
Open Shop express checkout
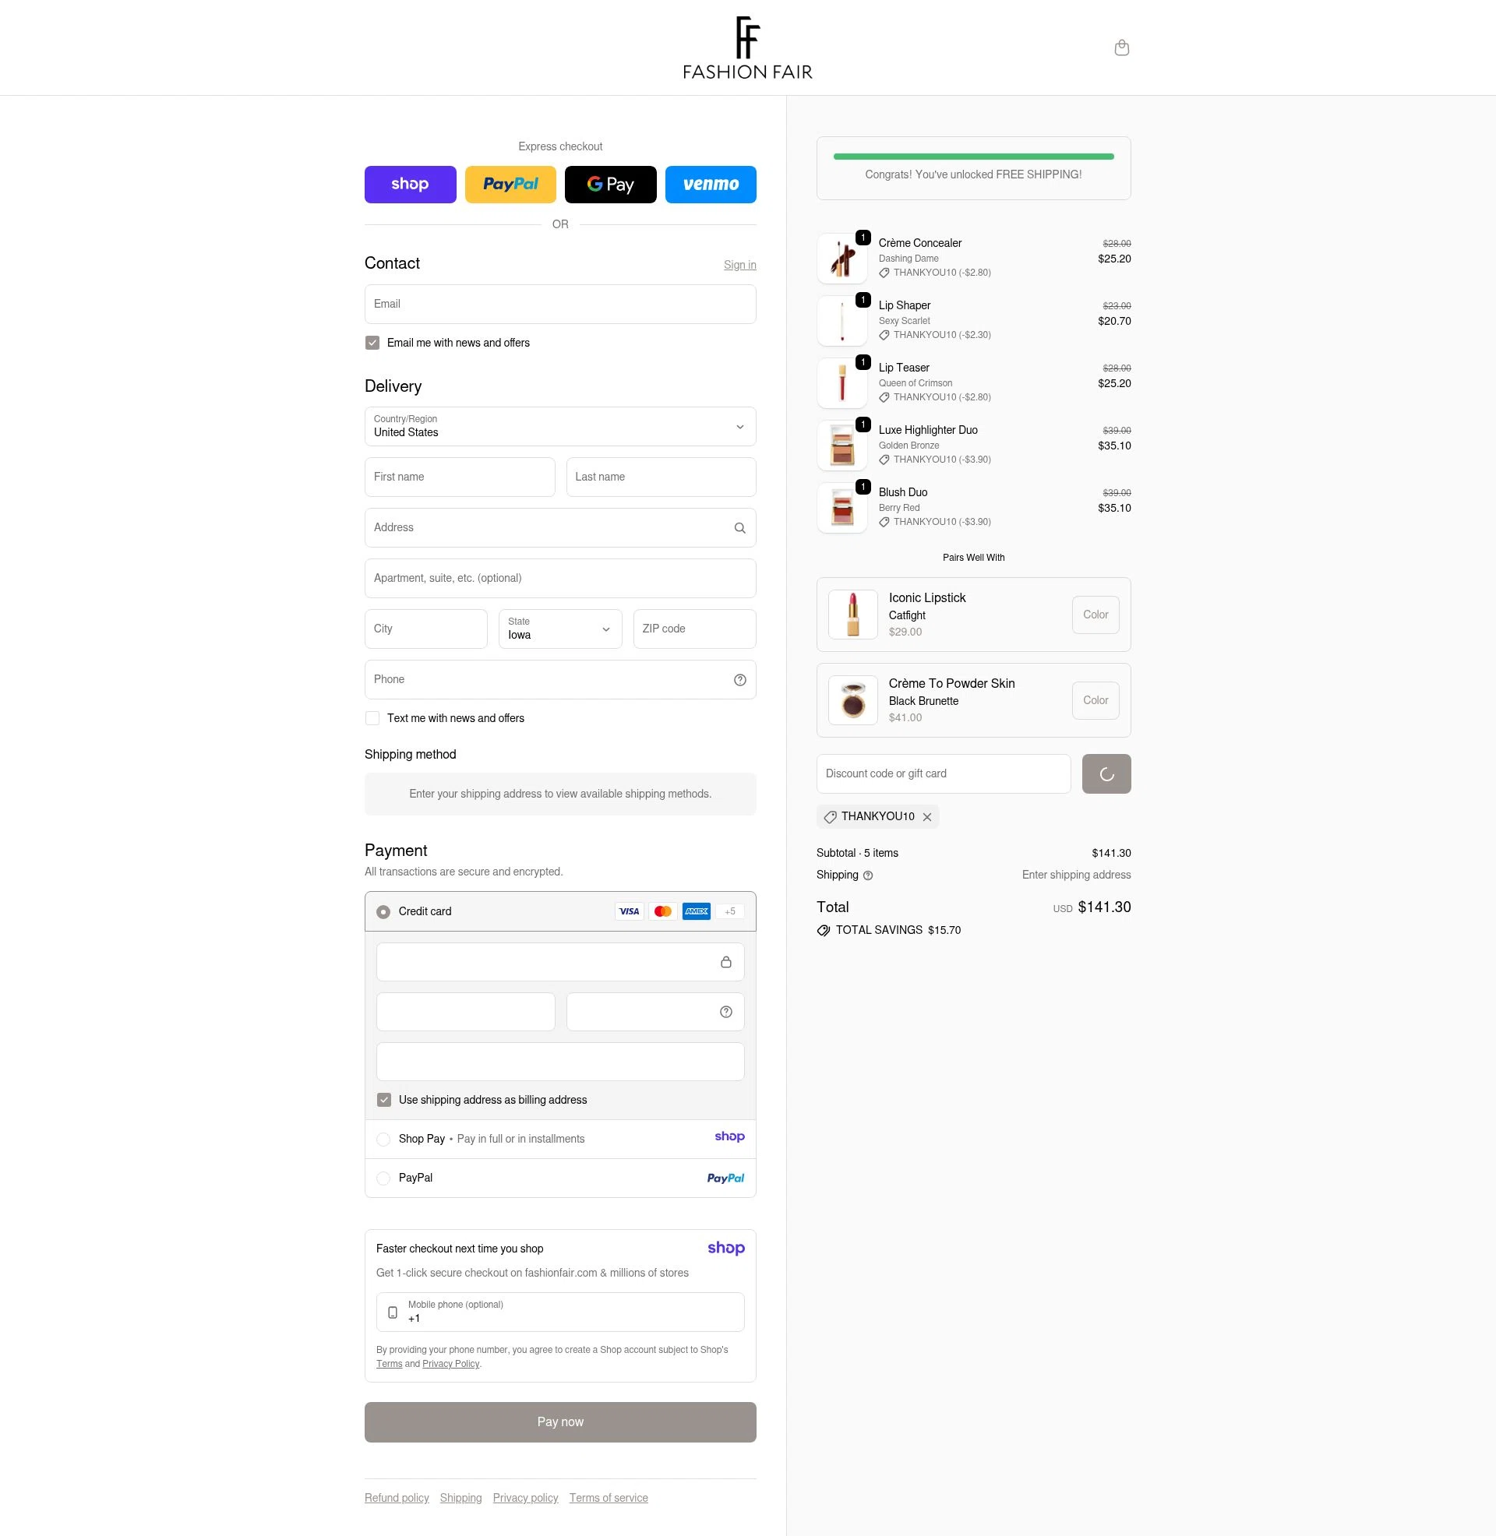tap(409, 184)
